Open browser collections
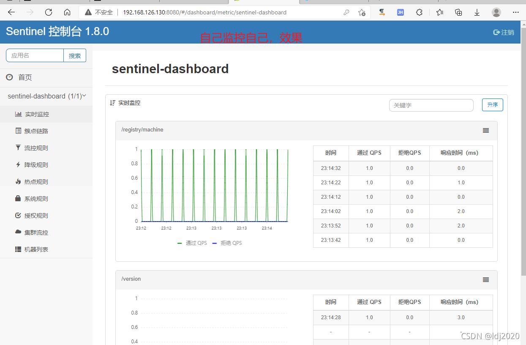Viewport: 526px width, 345px height. pos(458,12)
